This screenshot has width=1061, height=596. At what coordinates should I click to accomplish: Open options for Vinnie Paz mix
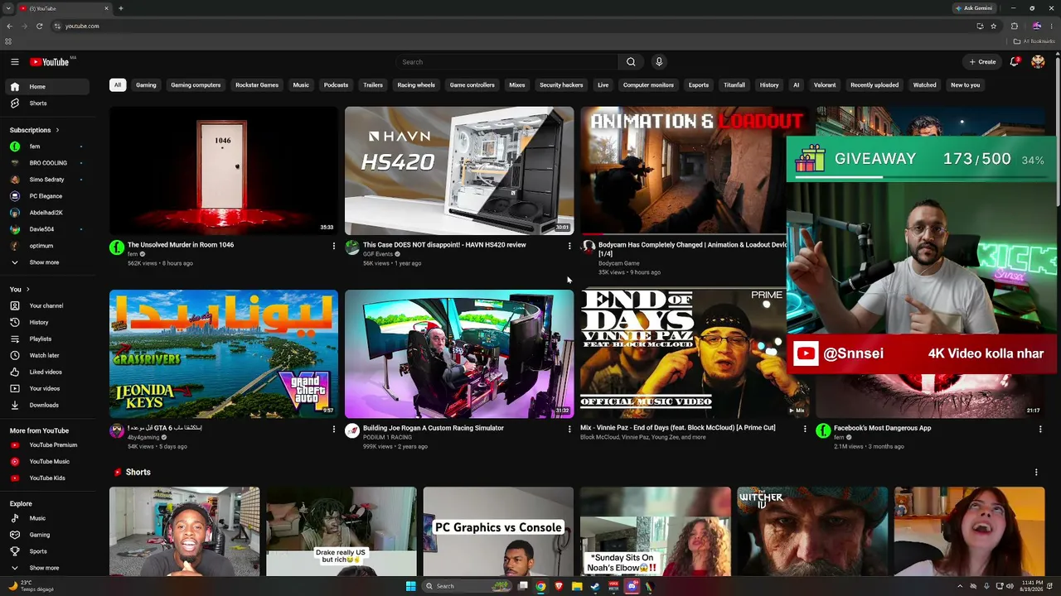click(805, 429)
